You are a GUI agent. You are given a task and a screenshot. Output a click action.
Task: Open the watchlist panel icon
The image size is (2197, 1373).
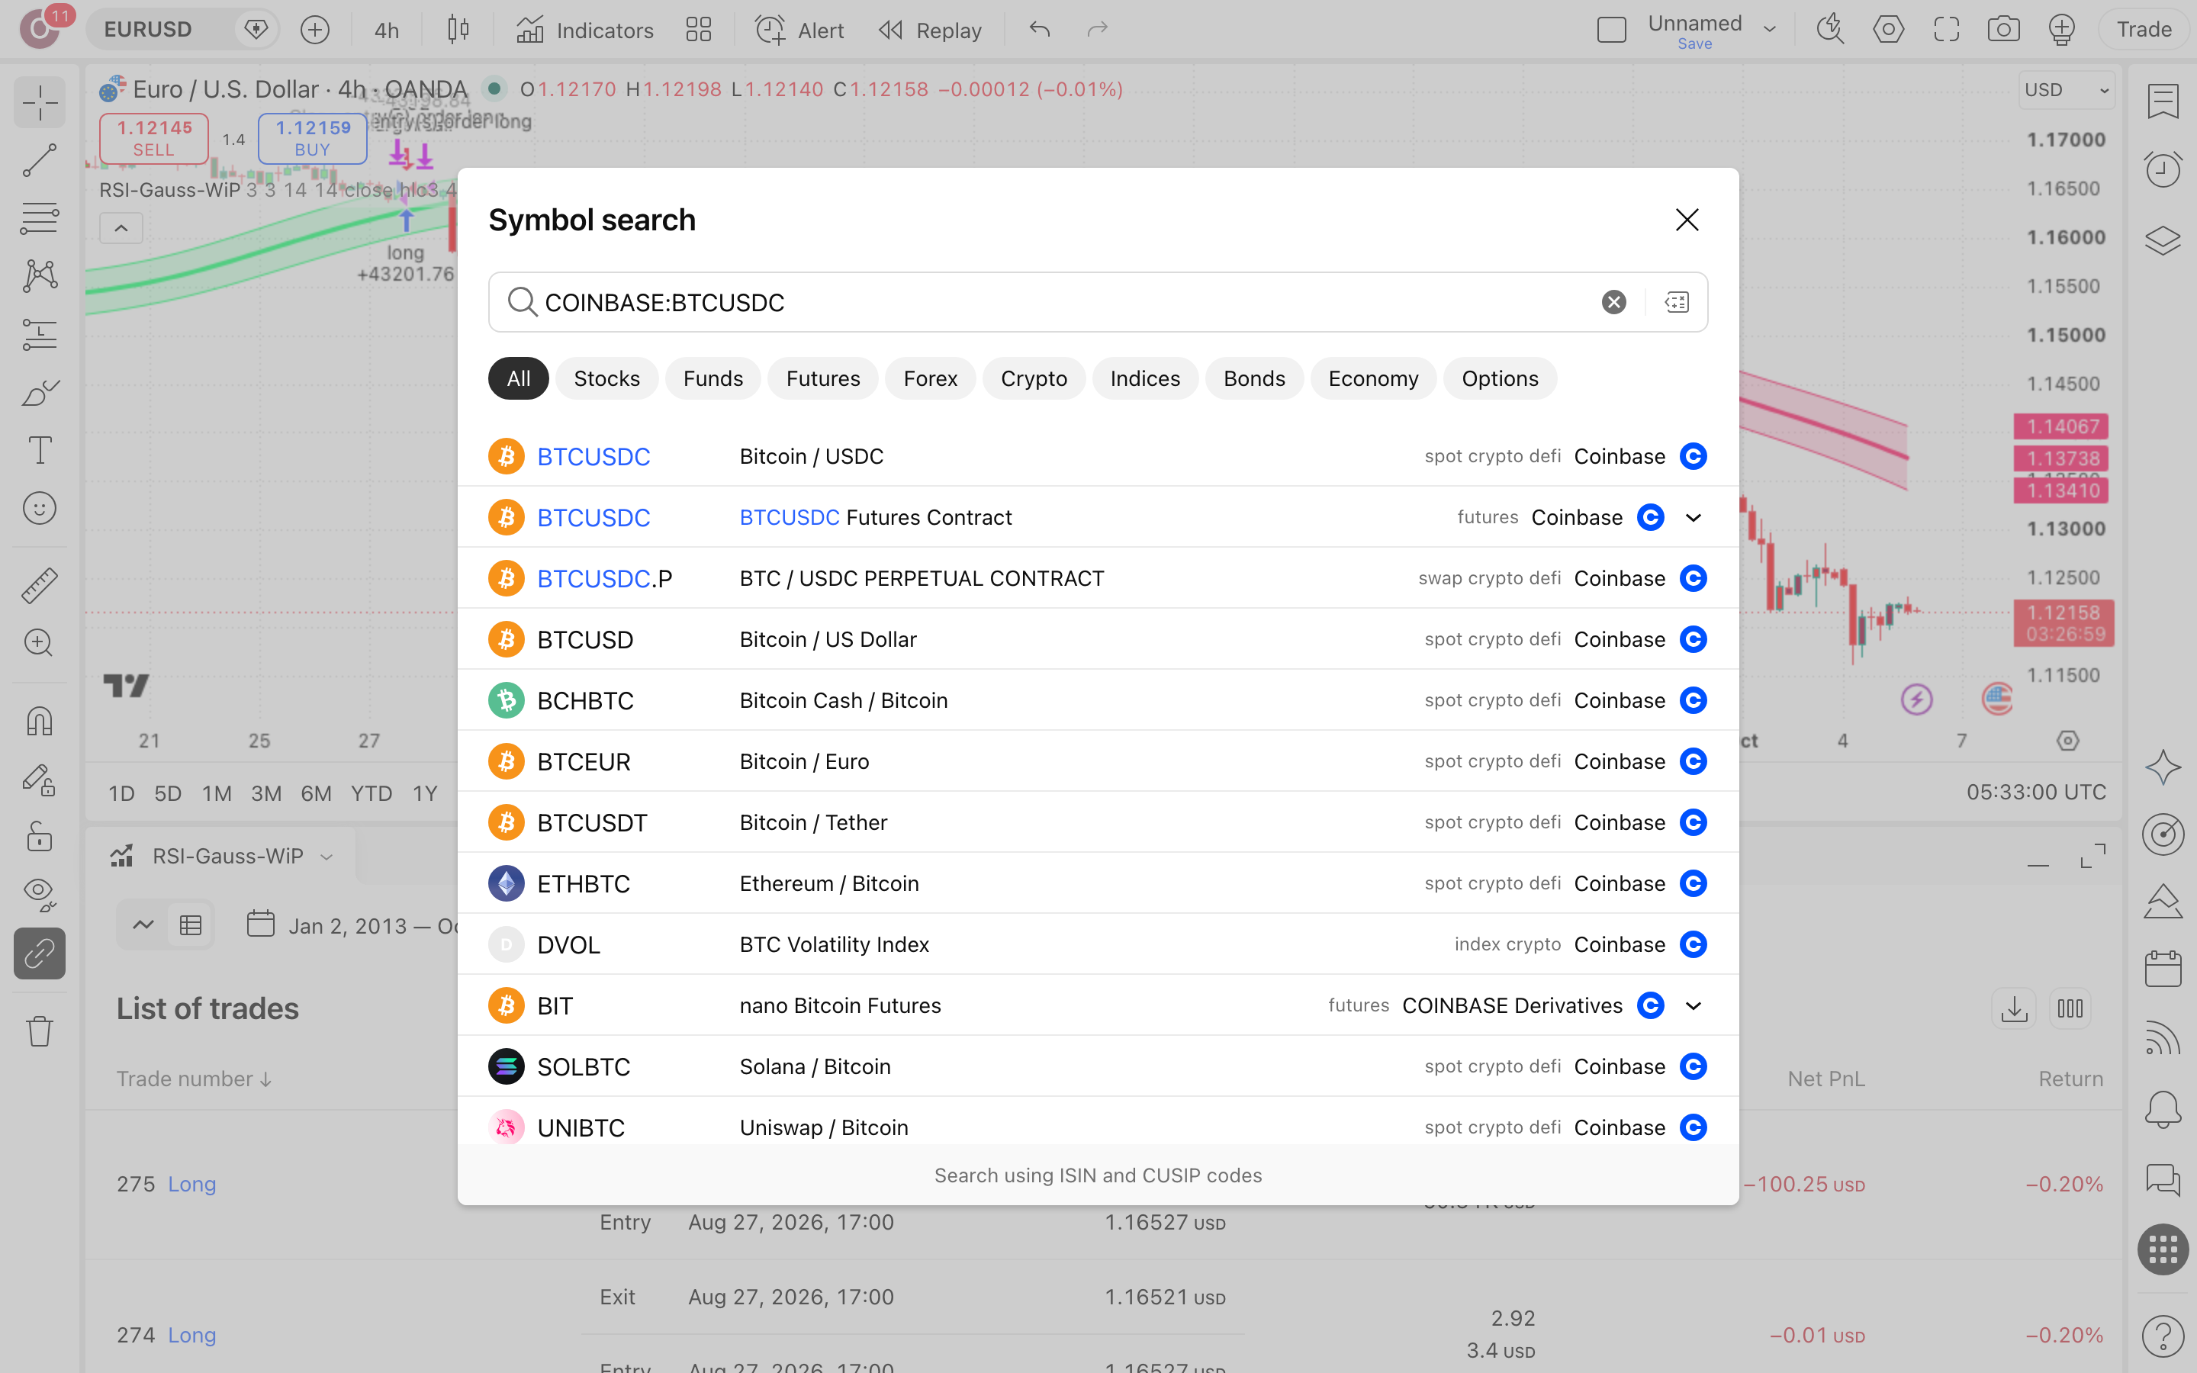coord(2163,101)
